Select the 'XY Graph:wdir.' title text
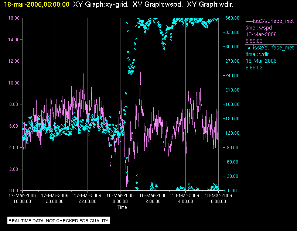The width and height of the screenshot is (297, 231). point(210,4)
